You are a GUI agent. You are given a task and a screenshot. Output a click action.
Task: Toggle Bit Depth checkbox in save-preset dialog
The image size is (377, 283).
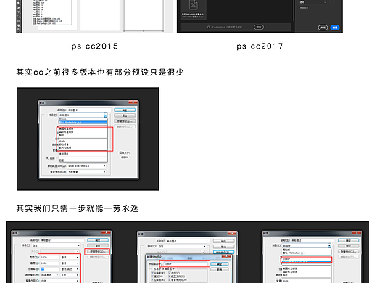tap(152, 279)
